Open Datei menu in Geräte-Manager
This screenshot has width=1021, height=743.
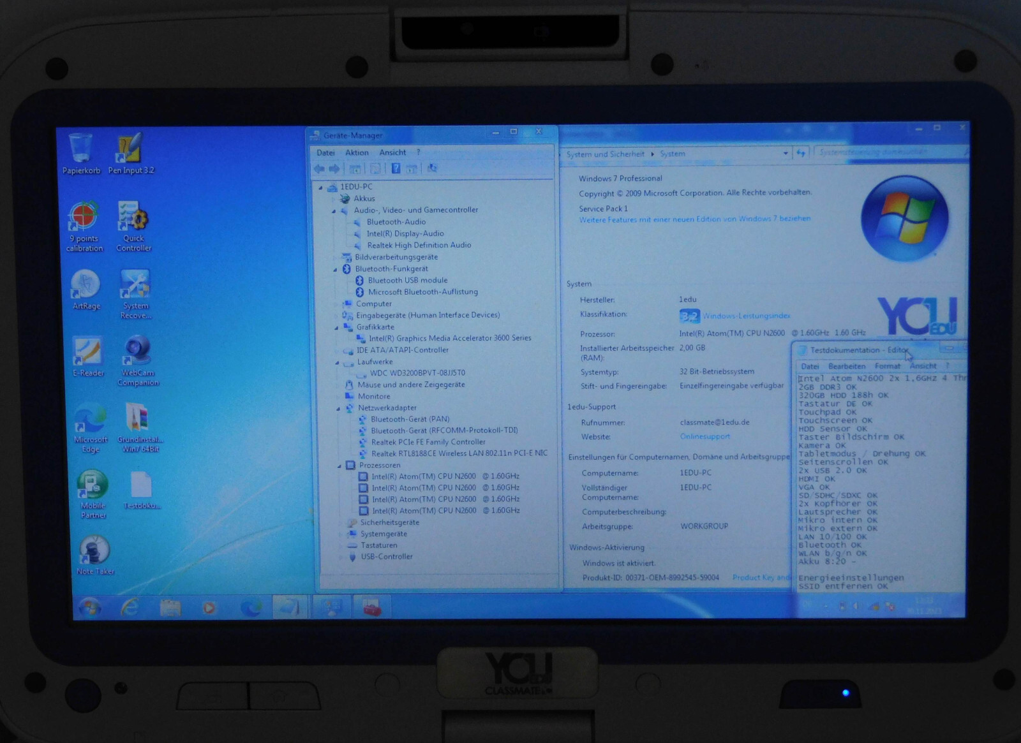pyautogui.click(x=325, y=152)
